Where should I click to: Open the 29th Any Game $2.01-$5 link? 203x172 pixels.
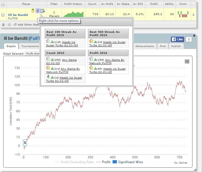click(61, 62)
